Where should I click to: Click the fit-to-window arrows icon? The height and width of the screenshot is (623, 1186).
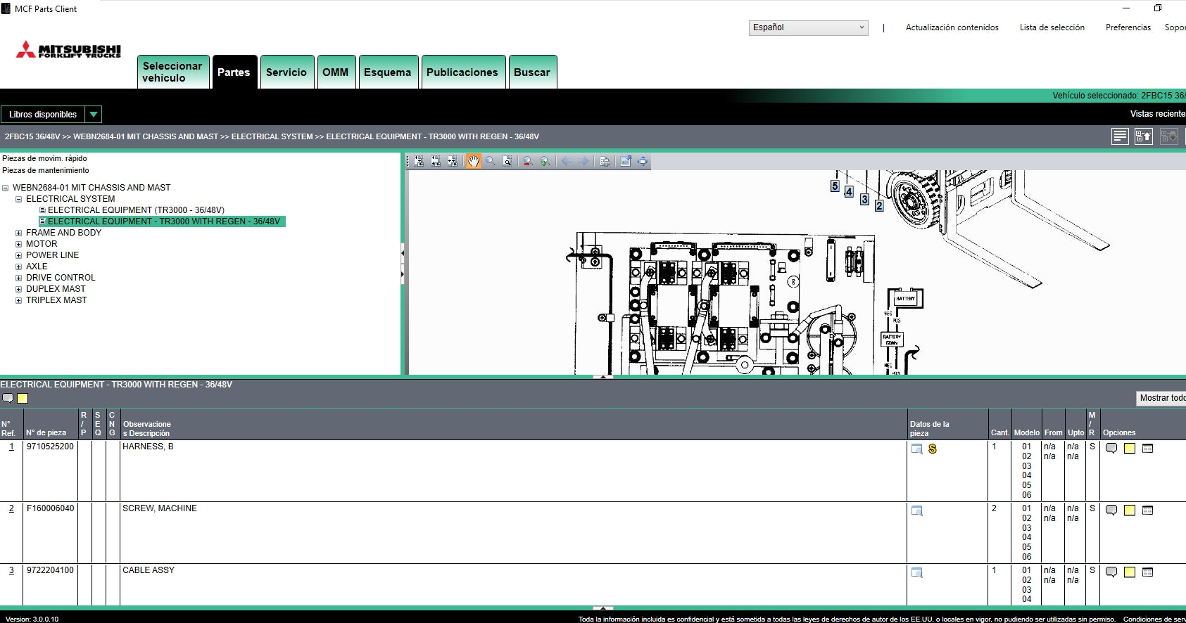point(643,161)
